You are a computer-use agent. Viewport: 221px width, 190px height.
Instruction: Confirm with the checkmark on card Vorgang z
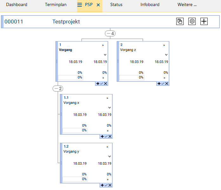point(163,84)
